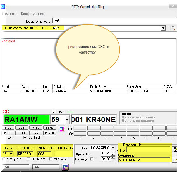Open the RST 59 dropdown next to callsign
The width and height of the screenshot is (177, 172).
click(x=67, y=120)
